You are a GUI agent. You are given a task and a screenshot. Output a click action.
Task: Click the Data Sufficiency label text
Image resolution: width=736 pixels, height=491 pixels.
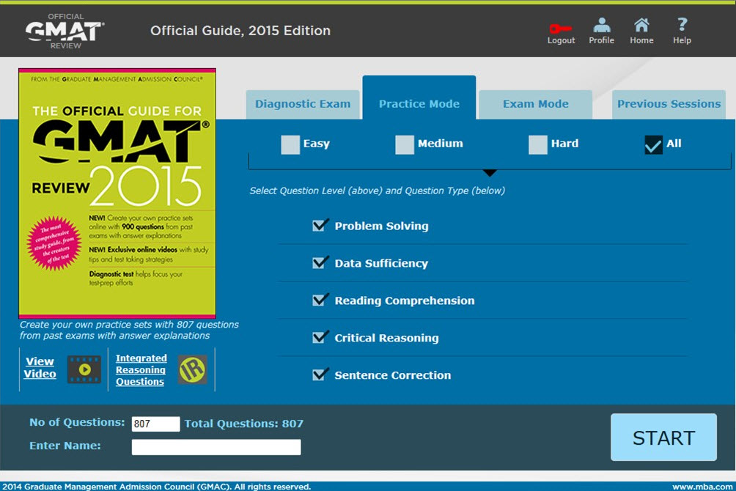pos(381,263)
